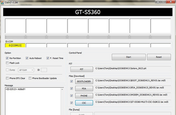Browse for a PIT file

82,69
